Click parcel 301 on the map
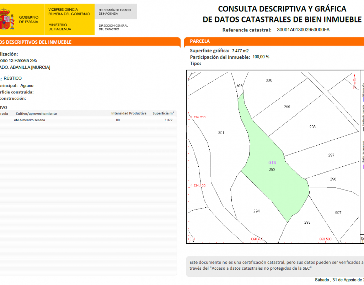This screenshot has width=364, height=285. (221, 133)
